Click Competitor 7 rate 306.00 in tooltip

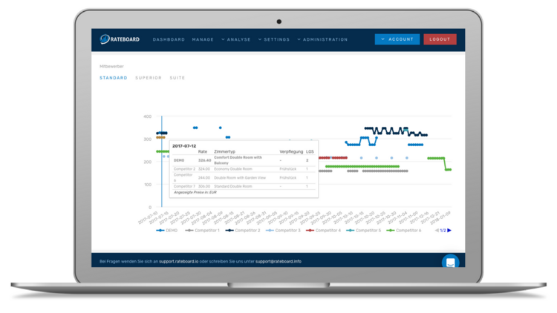point(204,186)
